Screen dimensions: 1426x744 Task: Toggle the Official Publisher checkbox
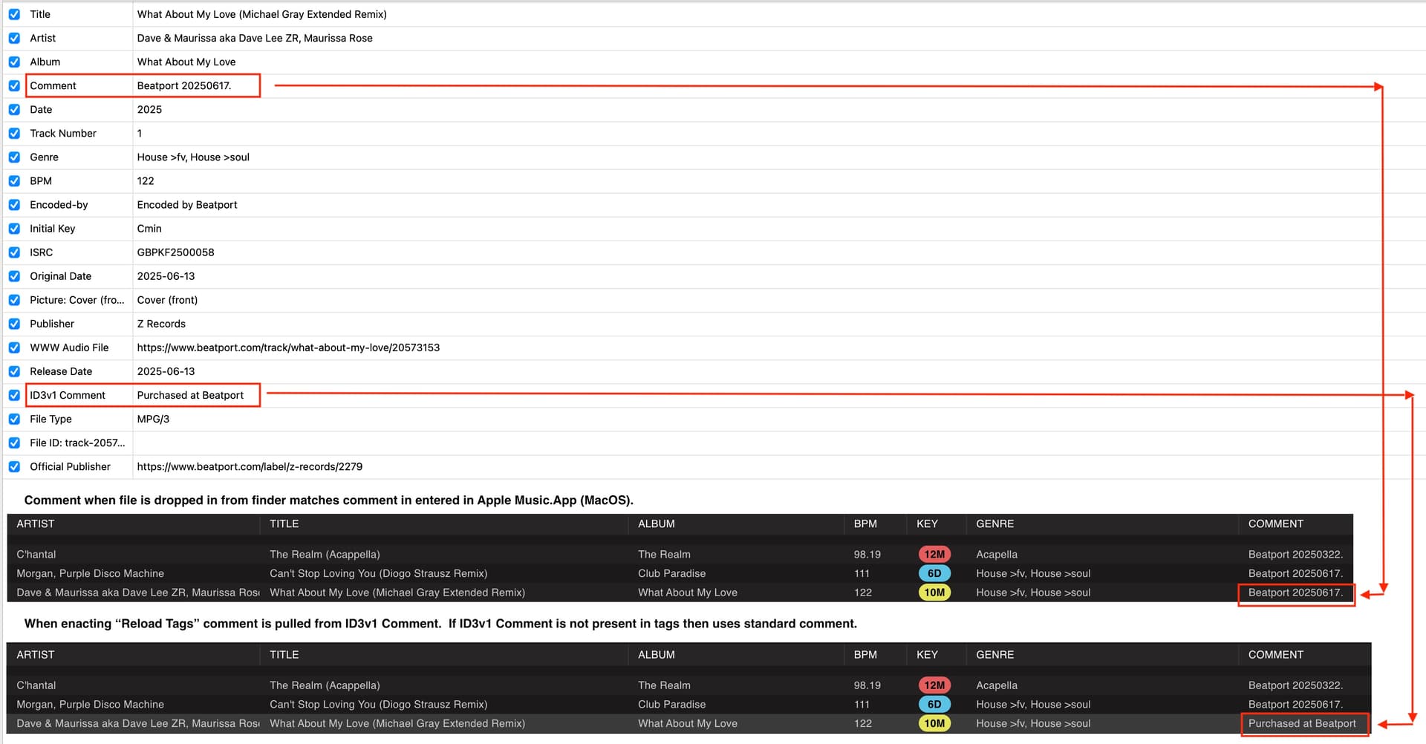pyautogui.click(x=14, y=466)
